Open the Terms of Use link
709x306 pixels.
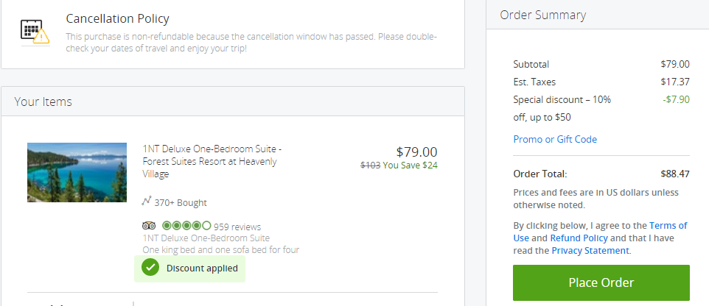click(x=600, y=232)
